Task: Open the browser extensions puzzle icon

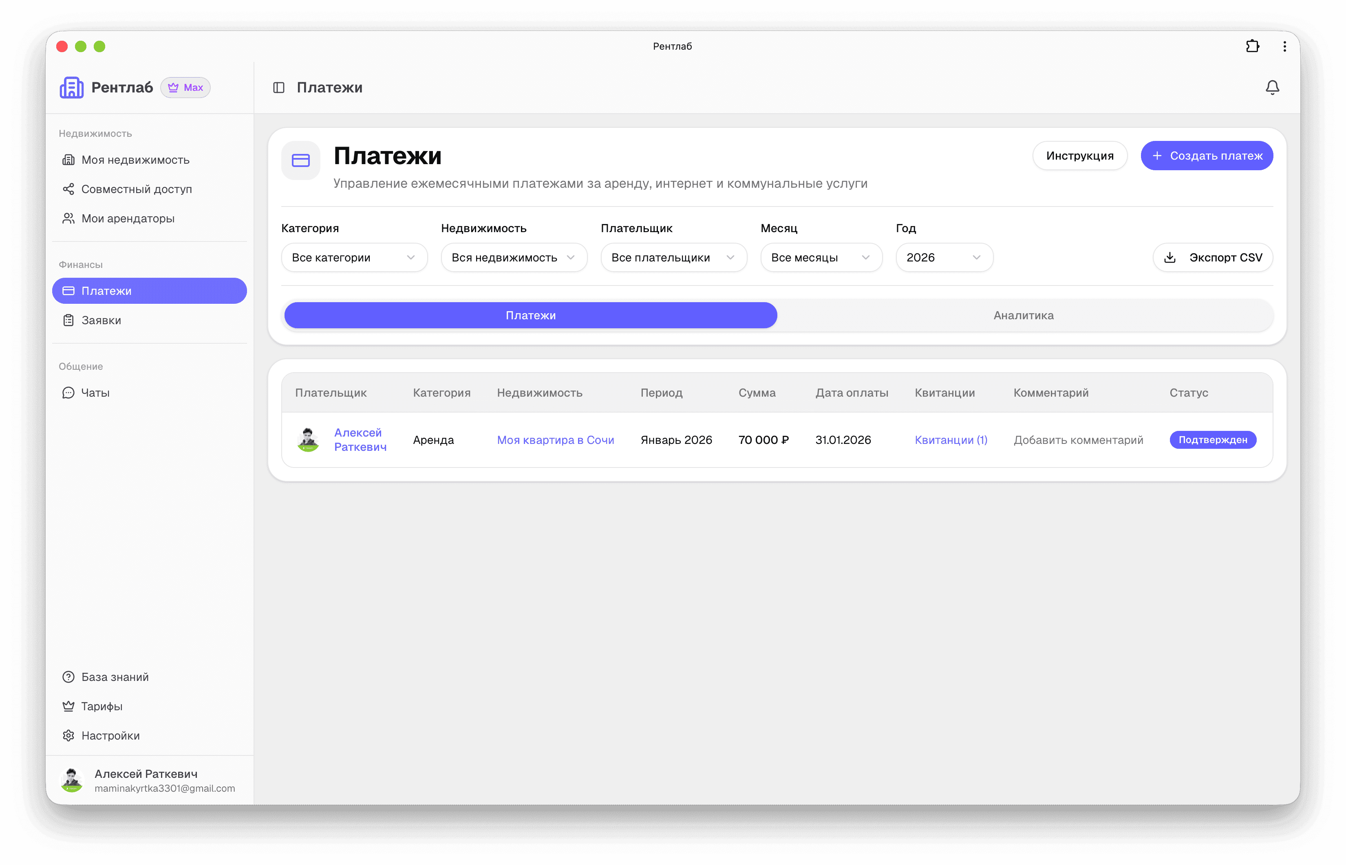Action: (1252, 46)
